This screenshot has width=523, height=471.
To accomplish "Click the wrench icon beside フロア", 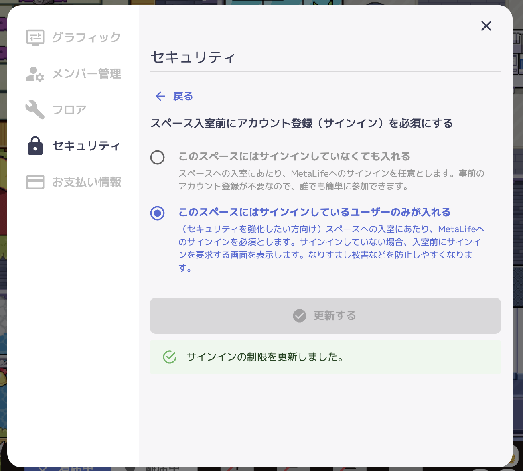I will pyautogui.click(x=35, y=110).
